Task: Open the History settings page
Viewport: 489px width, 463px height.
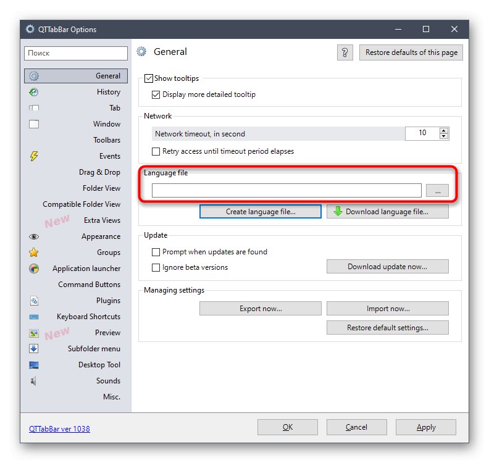Action: 76,92
